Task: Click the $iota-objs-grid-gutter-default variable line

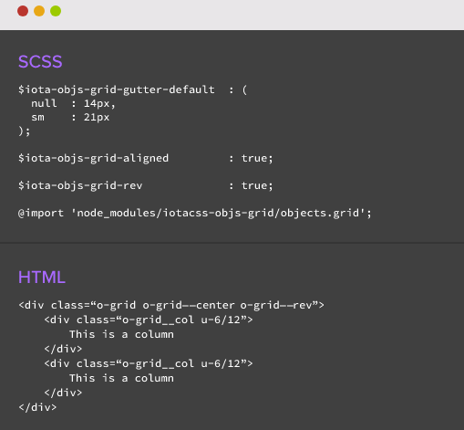Action: 132,89
